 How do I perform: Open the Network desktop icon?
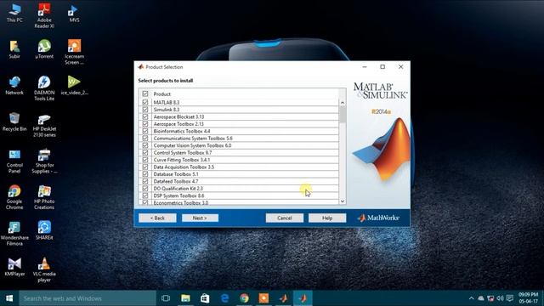point(14,86)
